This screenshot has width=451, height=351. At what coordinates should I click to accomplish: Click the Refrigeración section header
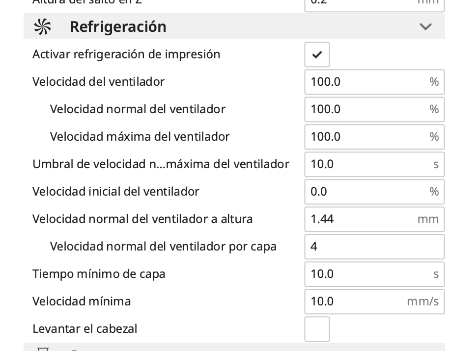pos(118,26)
